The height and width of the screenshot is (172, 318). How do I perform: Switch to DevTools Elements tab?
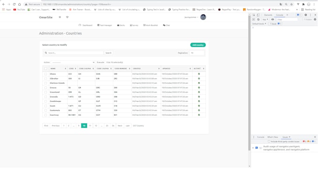268,15
